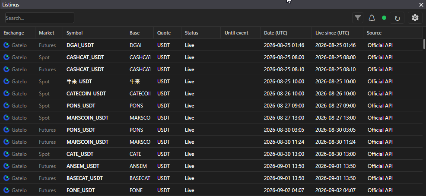This screenshot has width=426, height=196.
Task: Open settings gear in Listings panel
Action: tap(415, 18)
